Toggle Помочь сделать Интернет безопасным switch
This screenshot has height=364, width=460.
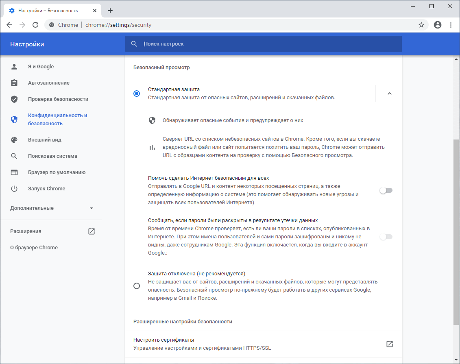(386, 190)
